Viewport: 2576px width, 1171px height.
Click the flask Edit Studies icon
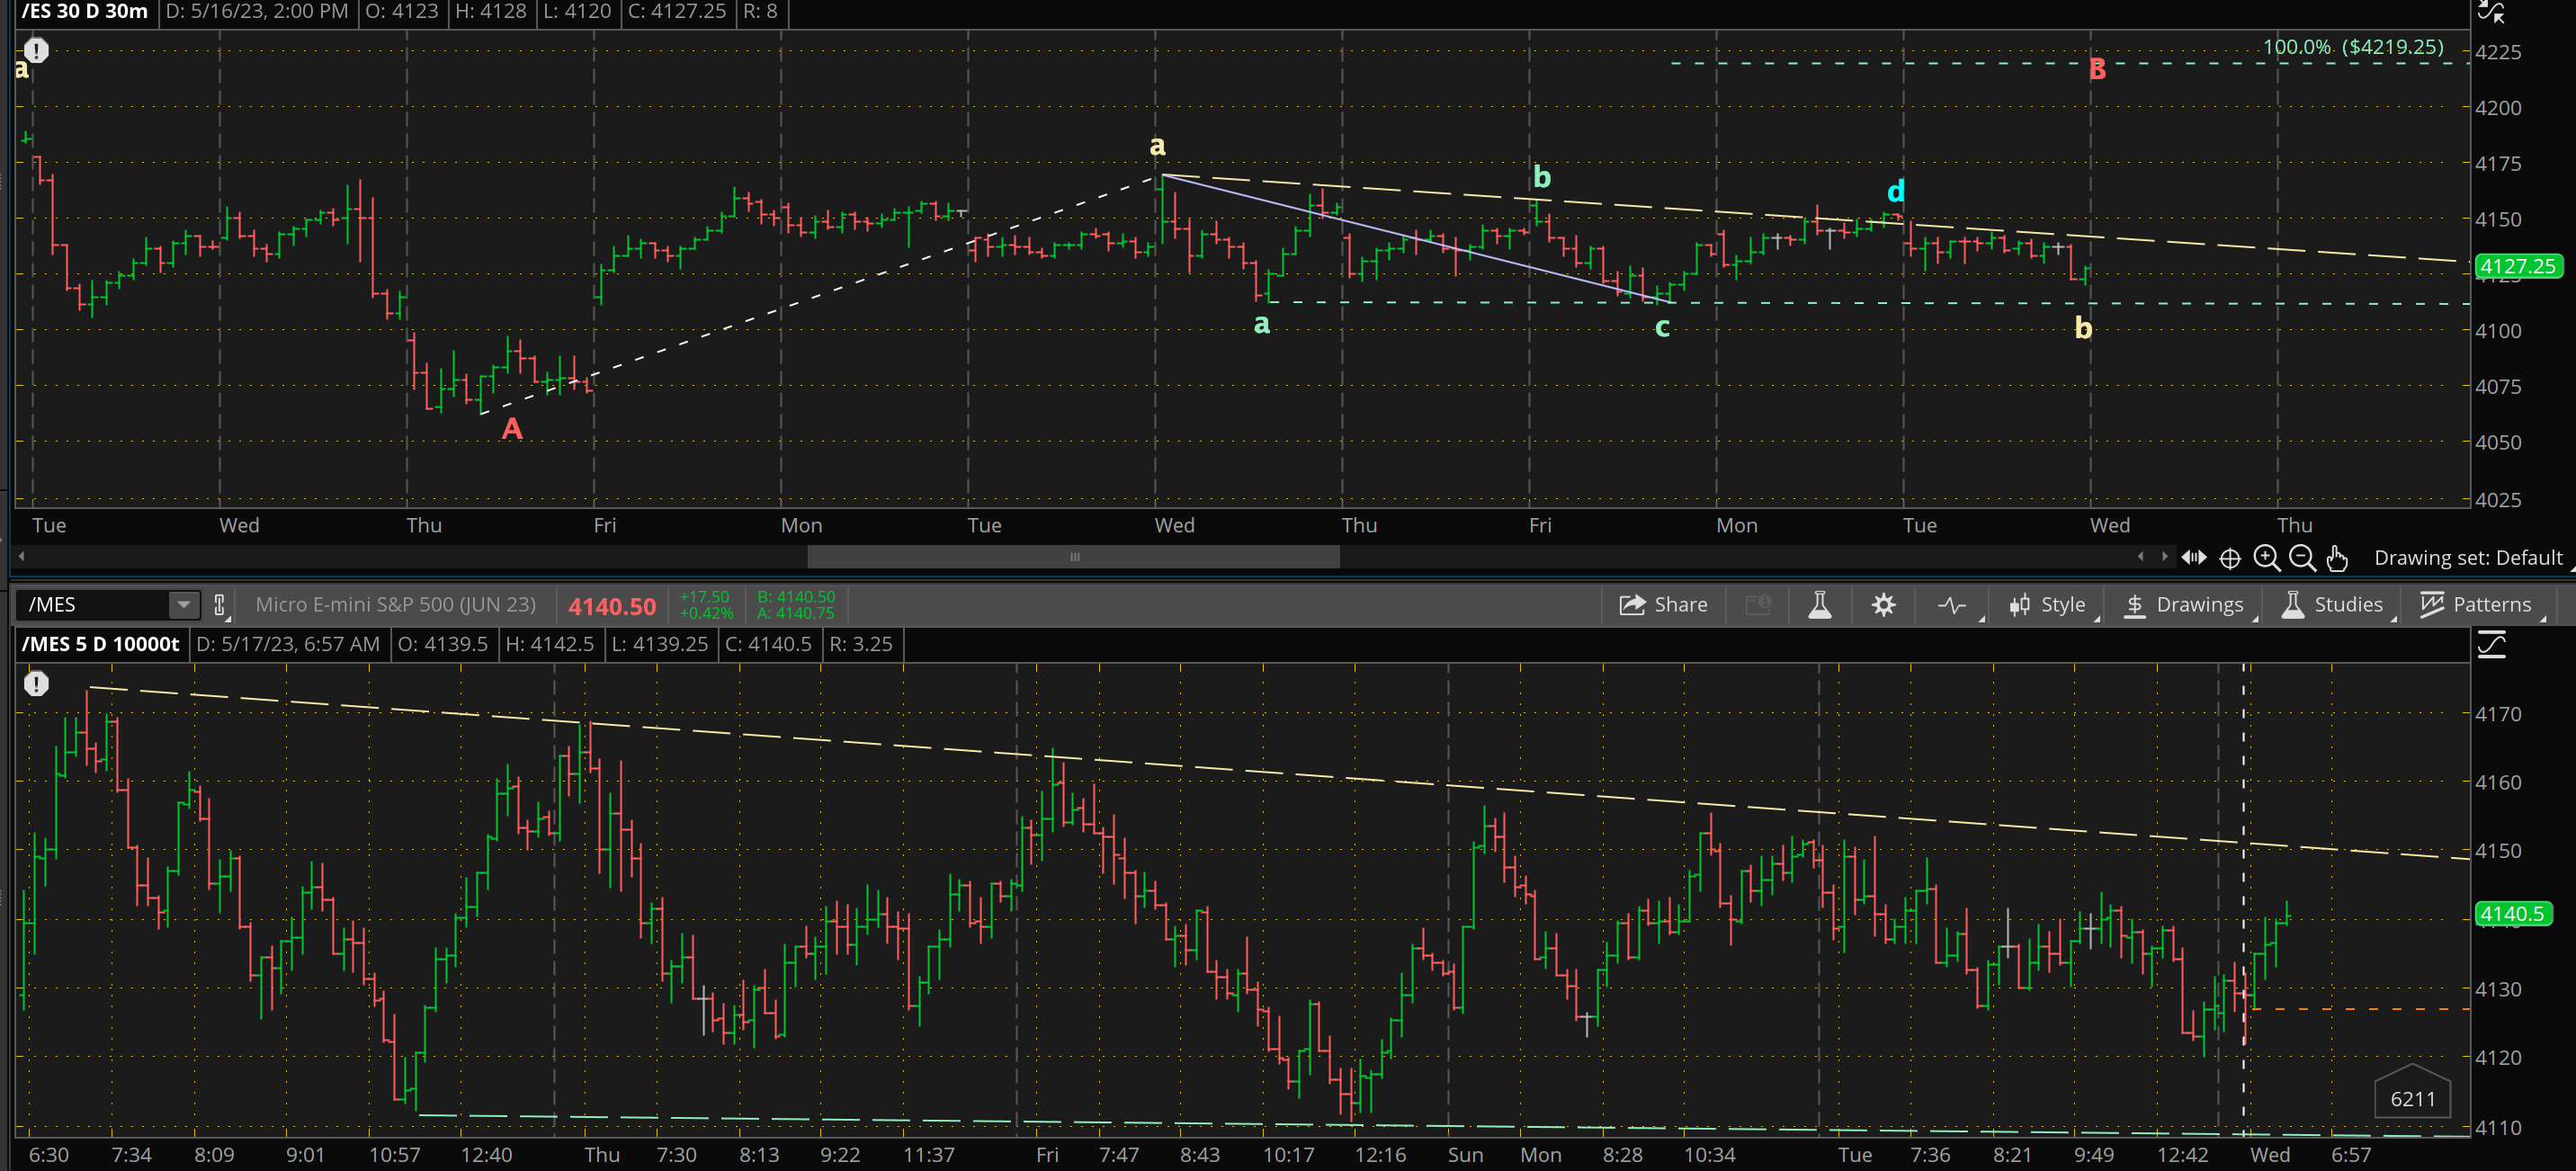(x=1820, y=605)
